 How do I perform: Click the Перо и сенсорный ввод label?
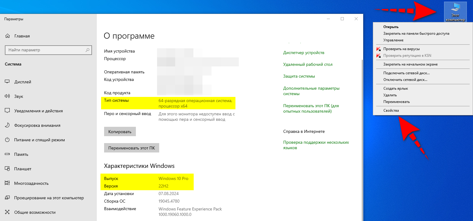coord(127,114)
